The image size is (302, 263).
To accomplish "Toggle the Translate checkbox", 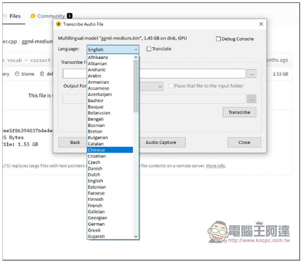I will (x=149, y=49).
